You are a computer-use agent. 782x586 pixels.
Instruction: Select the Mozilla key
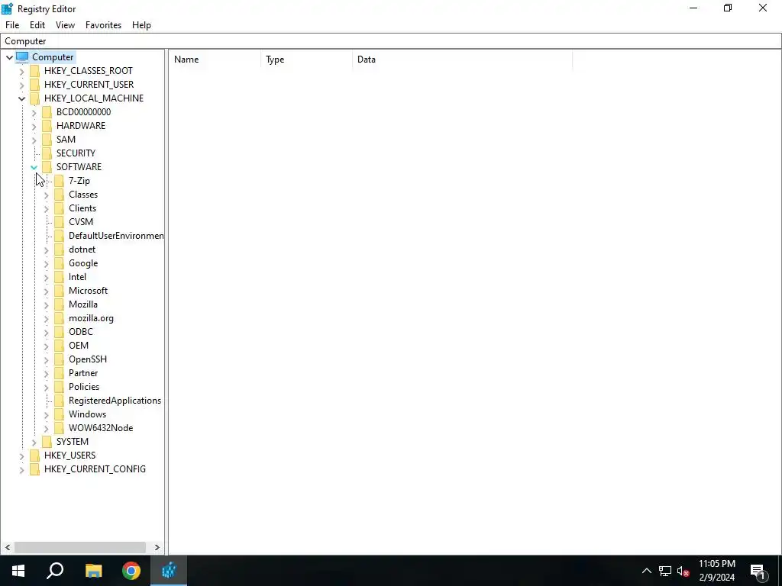82,304
